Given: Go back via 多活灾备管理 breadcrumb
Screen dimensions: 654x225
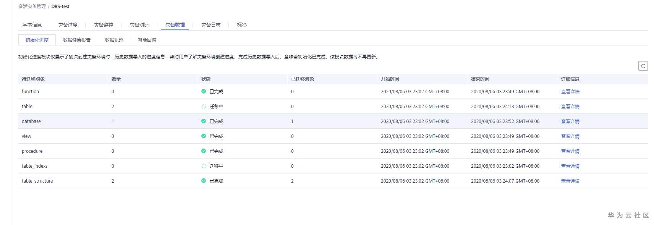Looking at the screenshot, I should [x=32, y=6].
